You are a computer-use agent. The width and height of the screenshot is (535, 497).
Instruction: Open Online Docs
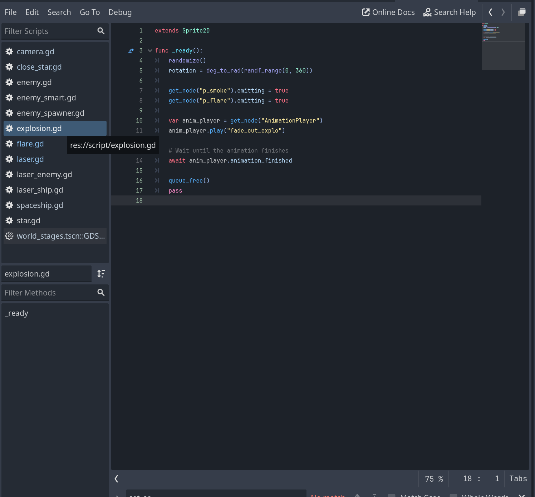pos(388,12)
